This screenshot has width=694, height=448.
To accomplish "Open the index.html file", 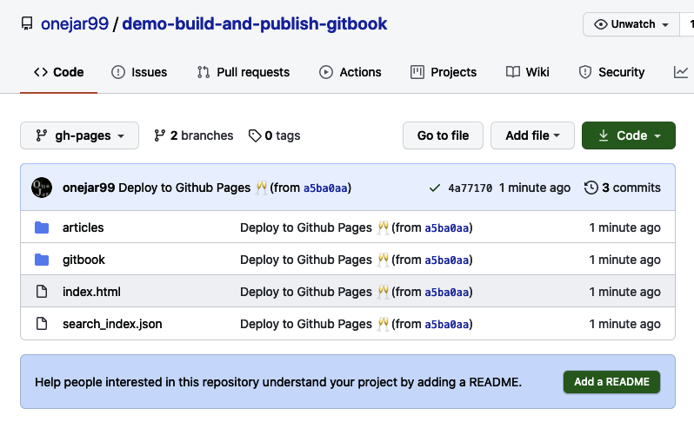I will click(91, 292).
